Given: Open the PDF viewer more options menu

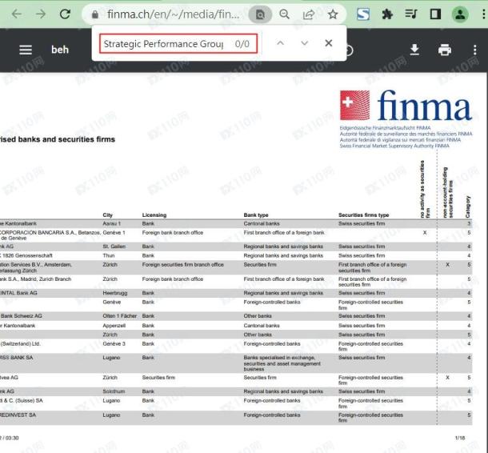Looking at the screenshot, I should 475,50.
